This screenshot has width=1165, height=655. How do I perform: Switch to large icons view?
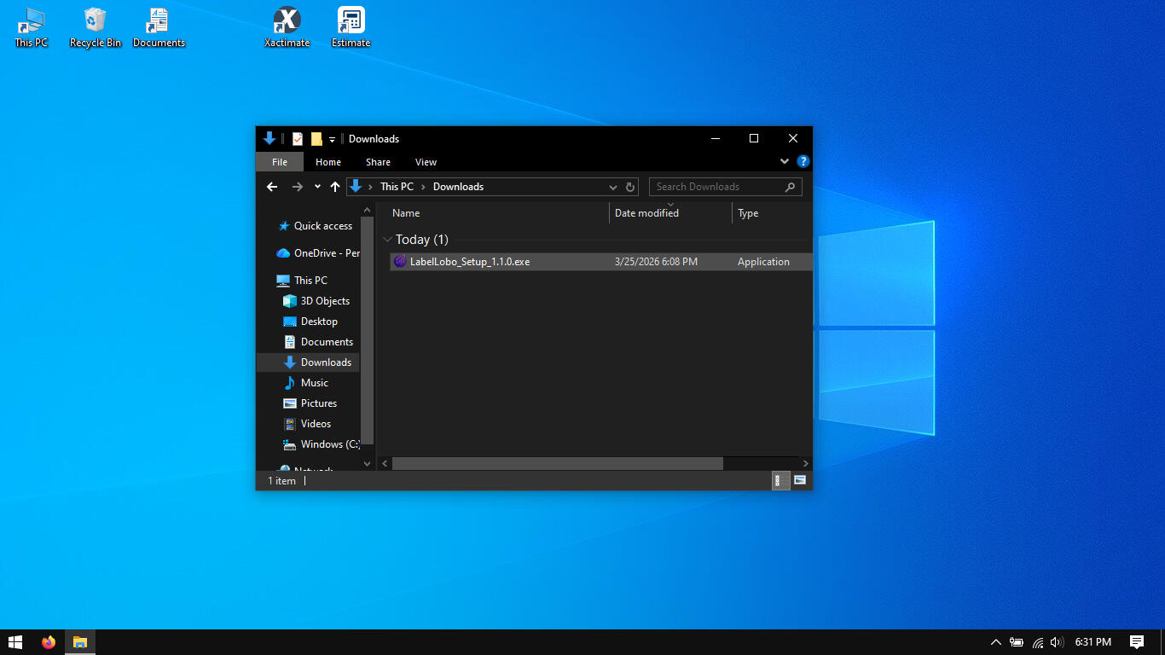click(800, 481)
